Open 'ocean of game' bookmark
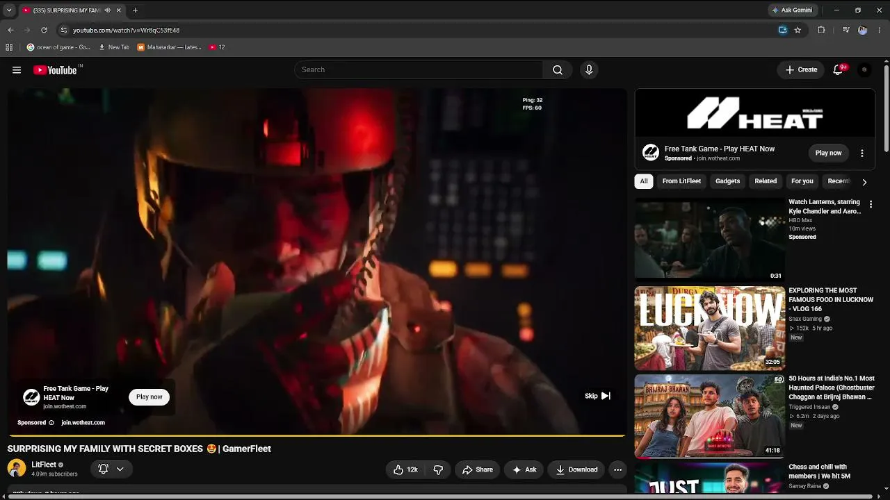The width and height of the screenshot is (890, 500). (58, 47)
